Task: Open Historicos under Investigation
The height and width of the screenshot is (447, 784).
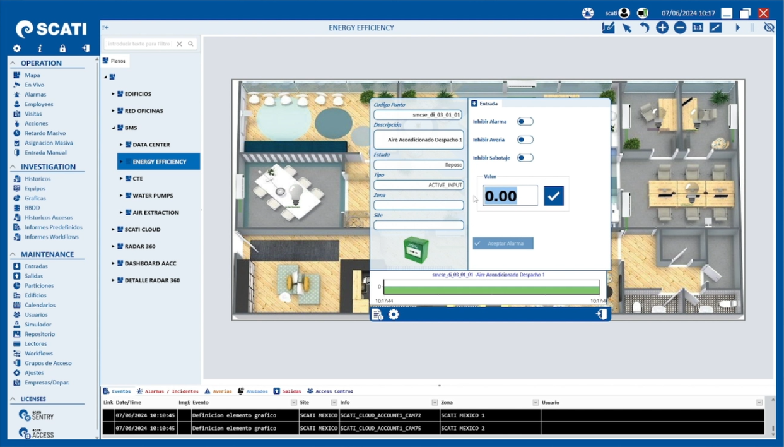Action: coord(38,179)
